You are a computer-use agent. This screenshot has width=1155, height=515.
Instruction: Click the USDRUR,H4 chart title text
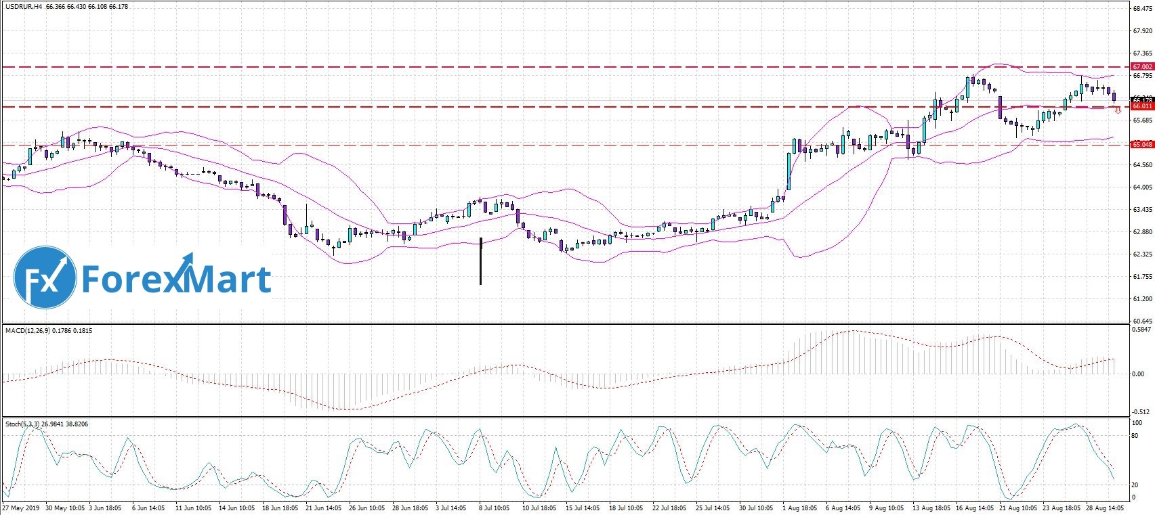[24, 7]
